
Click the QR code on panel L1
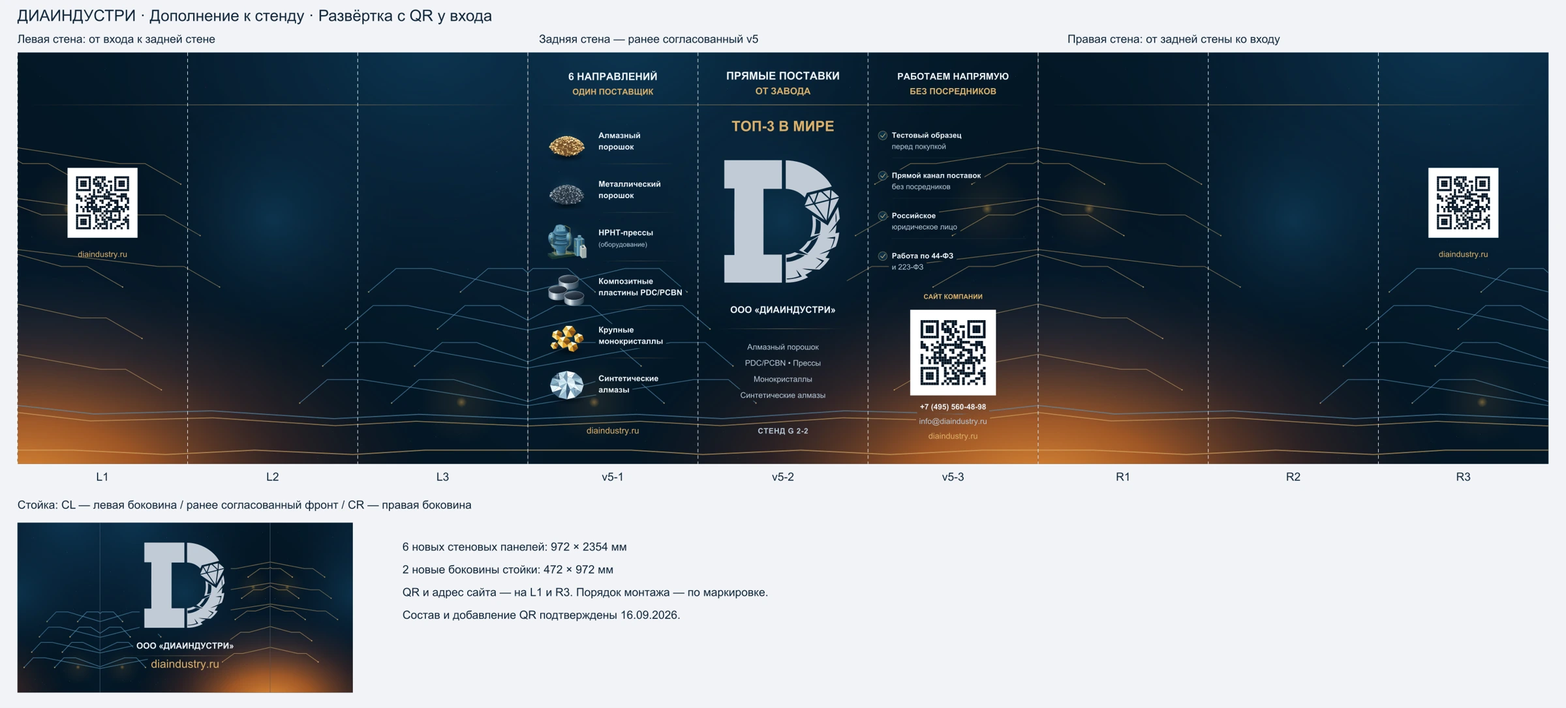pyautogui.click(x=102, y=203)
